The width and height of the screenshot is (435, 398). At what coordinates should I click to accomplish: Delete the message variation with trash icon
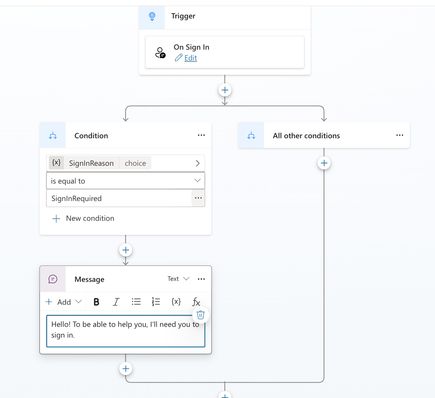(x=201, y=315)
